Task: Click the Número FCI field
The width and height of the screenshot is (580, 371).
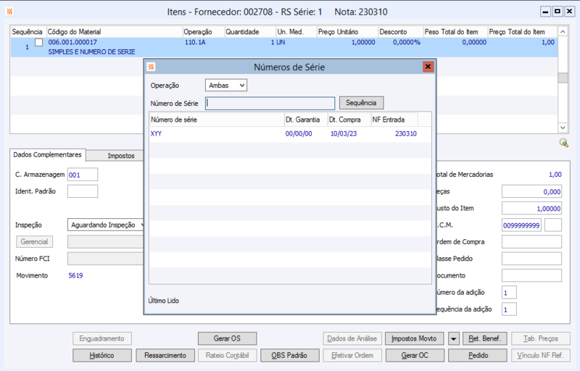Action: click(x=105, y=259)
